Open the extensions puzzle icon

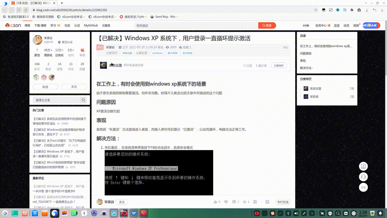pyautogui.click(x=352, y=10)
